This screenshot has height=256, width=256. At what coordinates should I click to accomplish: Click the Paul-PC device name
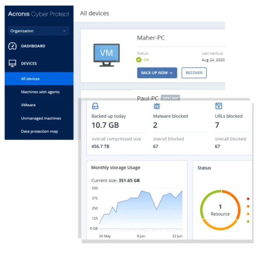(148, 98)
